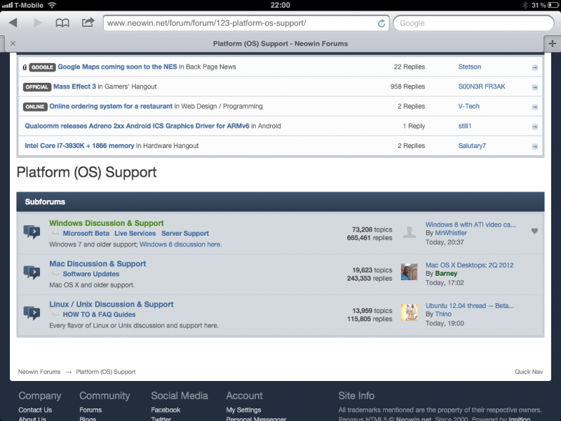Open Google Maps coming soon to the NES
Viewport: 561px width, 421px height.
coord(117,67)
